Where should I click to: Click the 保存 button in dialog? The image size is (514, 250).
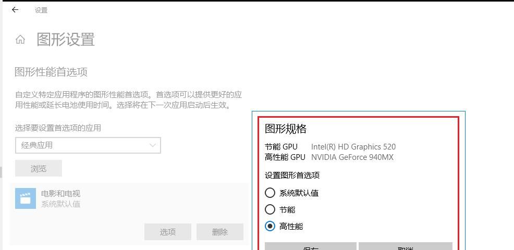tap(310, 246)
